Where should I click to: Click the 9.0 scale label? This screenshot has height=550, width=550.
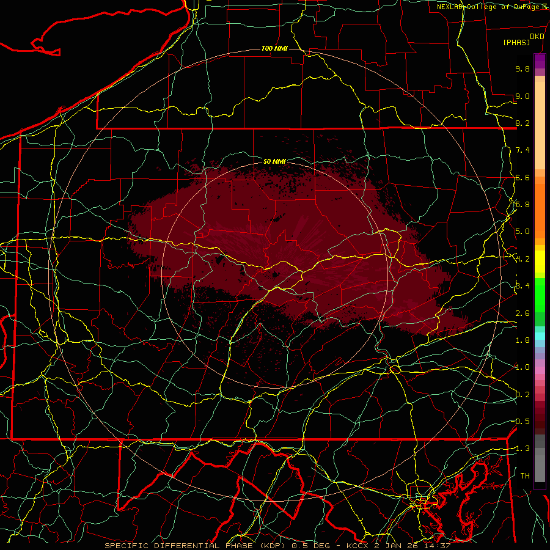pyautogui.click(x=522, y=96)
